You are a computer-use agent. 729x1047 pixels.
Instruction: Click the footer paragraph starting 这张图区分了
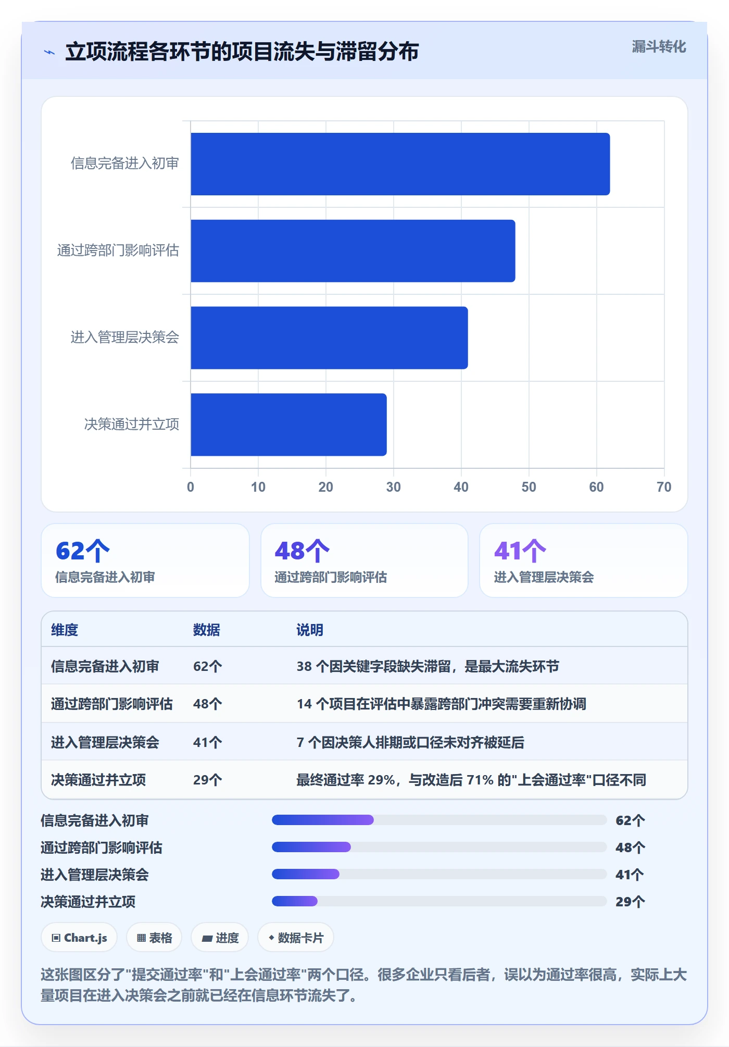[364, 984]
